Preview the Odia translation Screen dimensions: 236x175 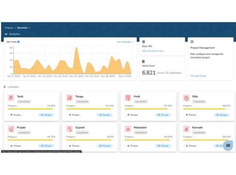(191, 115)
